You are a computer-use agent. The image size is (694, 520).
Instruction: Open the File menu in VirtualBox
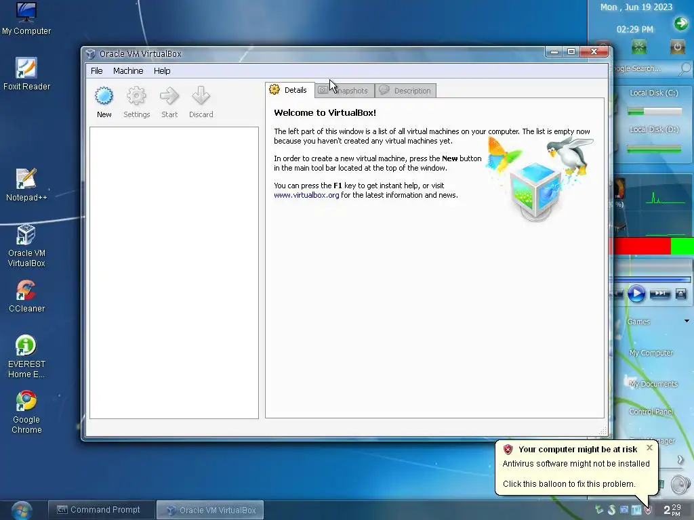point(96,70)
